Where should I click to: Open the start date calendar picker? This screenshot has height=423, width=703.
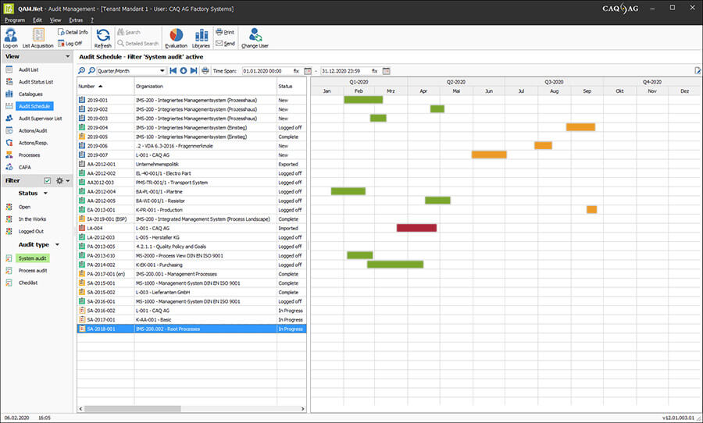pyautogui.click(x=308, y=71)
